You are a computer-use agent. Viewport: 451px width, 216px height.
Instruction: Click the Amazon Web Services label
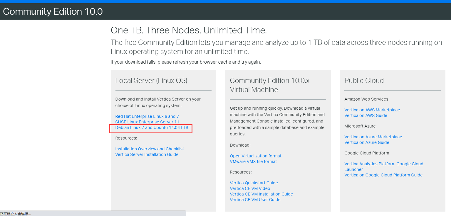(x=366, y=99)
